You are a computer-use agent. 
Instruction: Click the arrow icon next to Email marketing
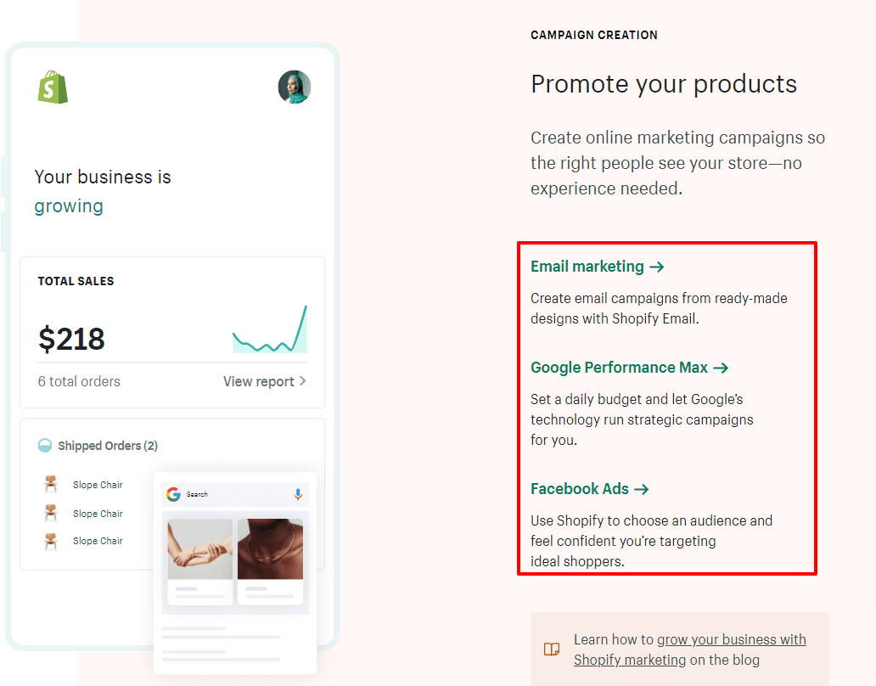pyautogui.click(x=658, y=266)
